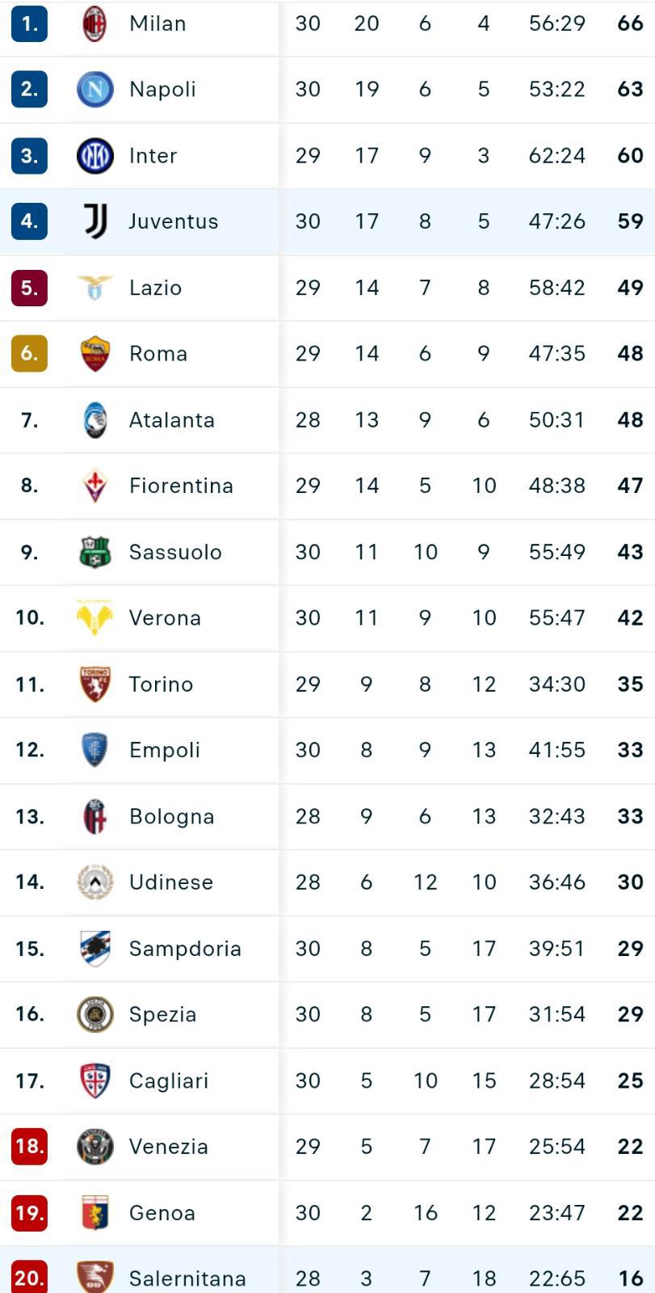The height and width of the screenshot is (1293, 655).
Task: Select the Sampdoria club badge
Action: (94, 948)
